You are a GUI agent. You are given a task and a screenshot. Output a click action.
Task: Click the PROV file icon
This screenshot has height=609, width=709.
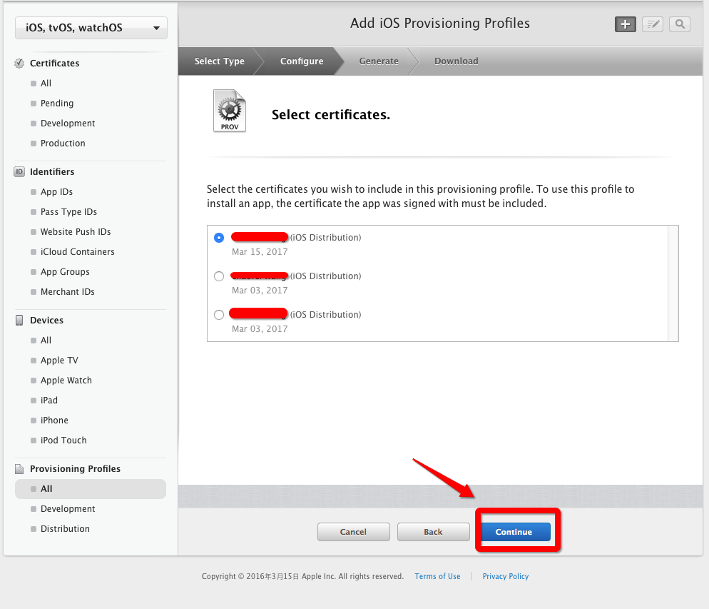tap(230, 111)
